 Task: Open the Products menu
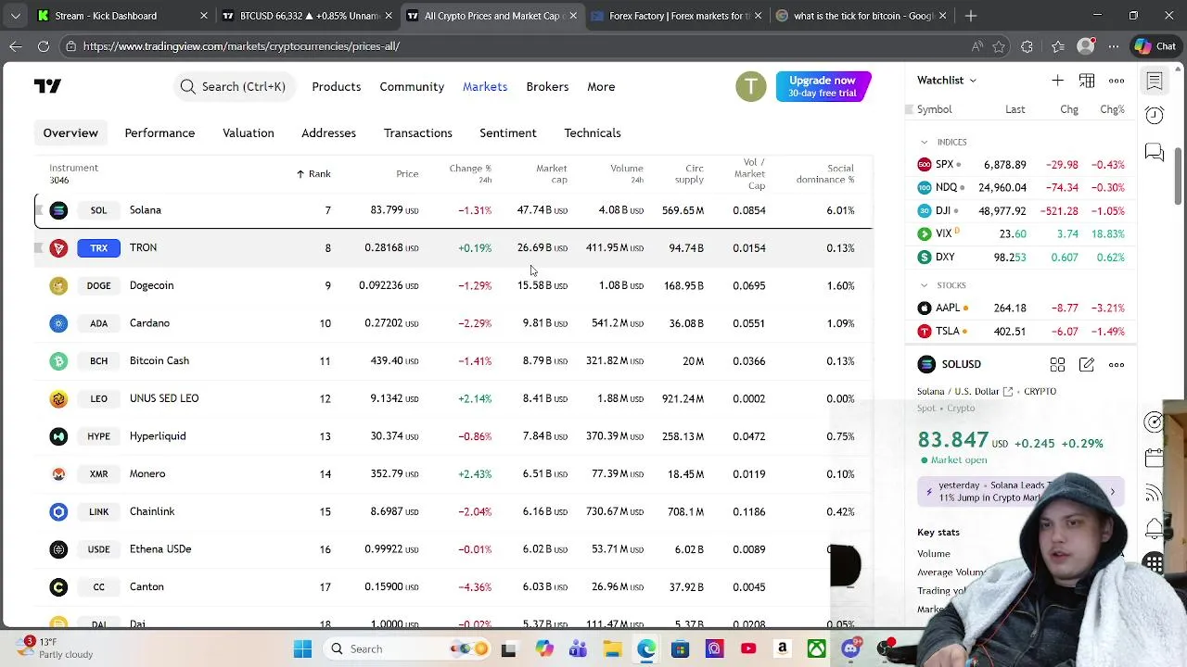point(336,87)
